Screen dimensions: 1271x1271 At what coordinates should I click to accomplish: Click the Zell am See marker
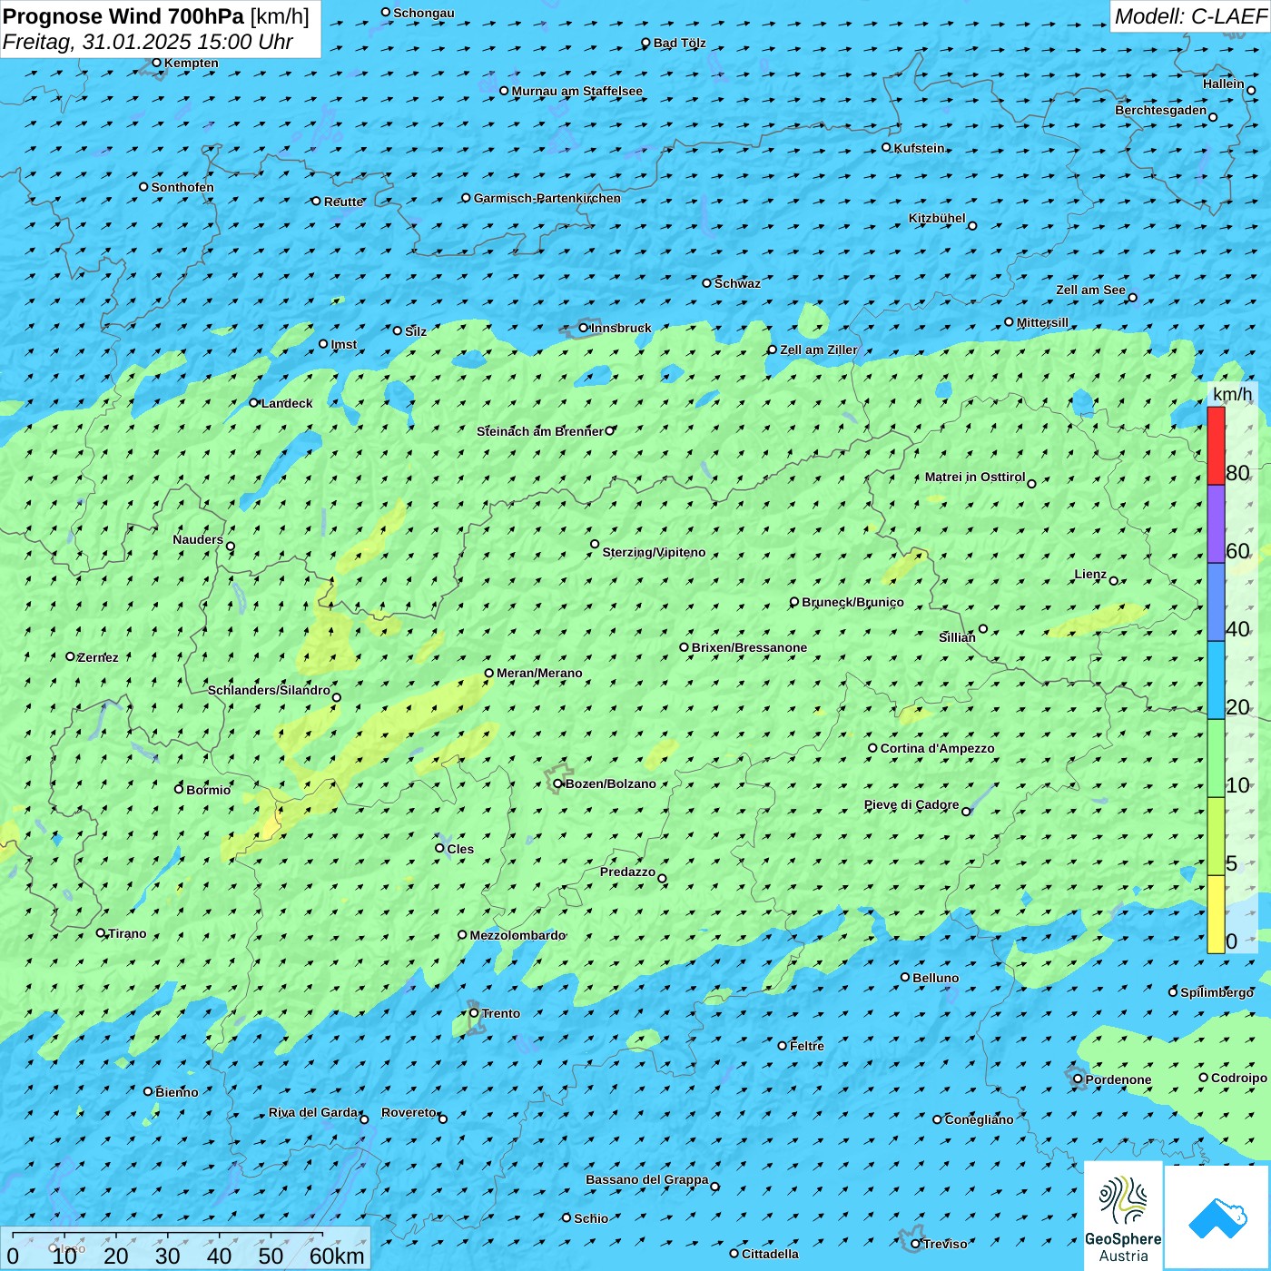1132,298
